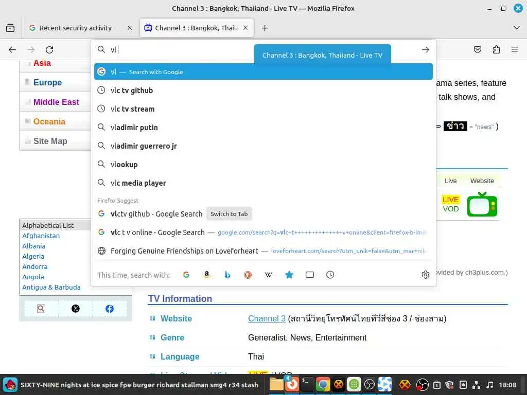
Task: Click the Switch to Tab button
Action: [x=229, y=214]
